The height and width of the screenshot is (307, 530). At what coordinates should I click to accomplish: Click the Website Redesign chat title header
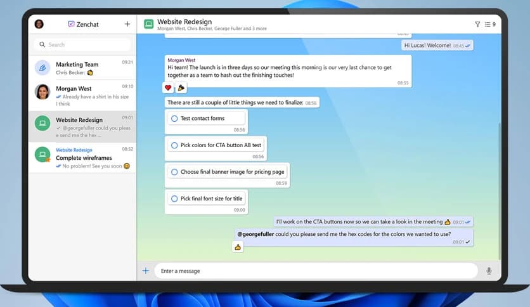pyautogui.click(x=184, y=22)
